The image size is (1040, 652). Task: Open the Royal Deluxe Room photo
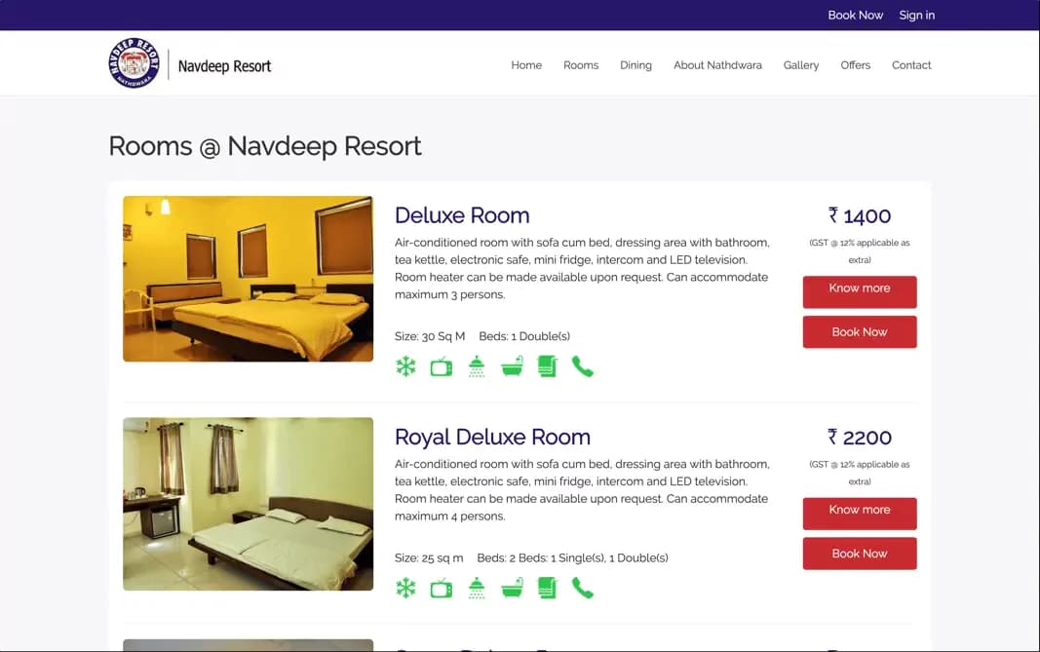point(249,504)
